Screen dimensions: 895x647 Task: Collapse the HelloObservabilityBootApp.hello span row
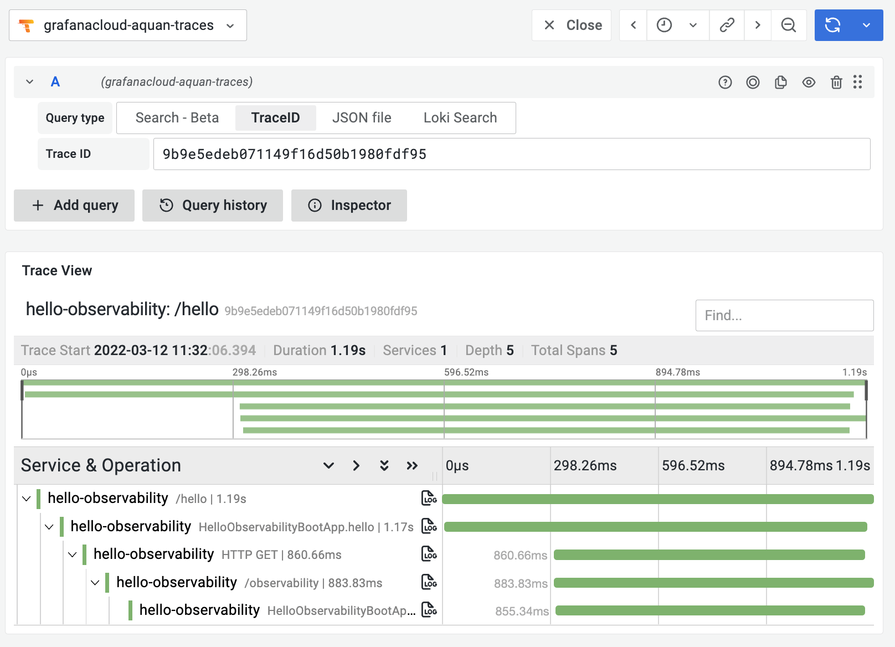(x=49, y=527)
